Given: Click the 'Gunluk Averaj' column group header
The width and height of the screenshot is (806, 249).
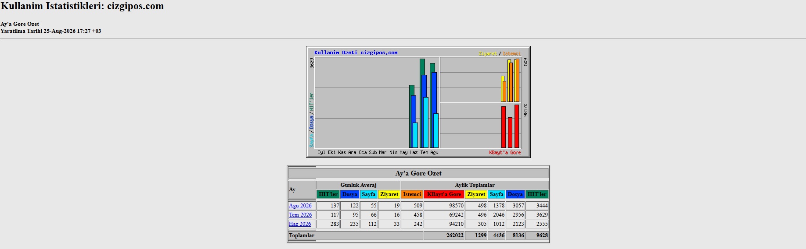Looking at the screenshot, I should click(x=358, y=185).
